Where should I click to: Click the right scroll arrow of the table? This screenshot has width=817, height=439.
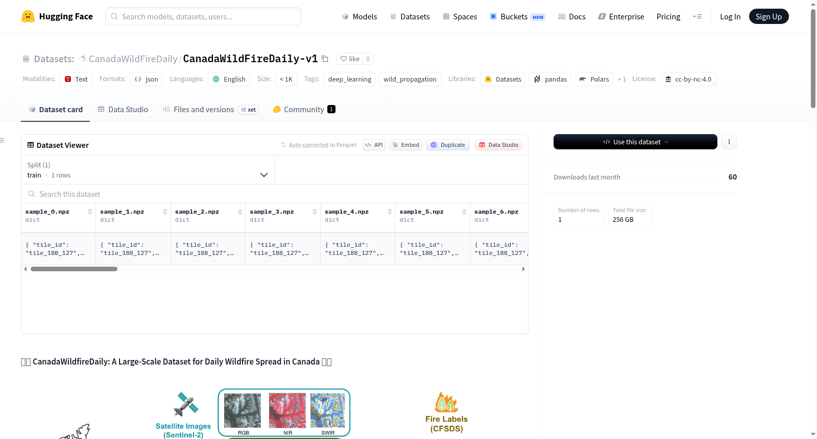point(523,269)
